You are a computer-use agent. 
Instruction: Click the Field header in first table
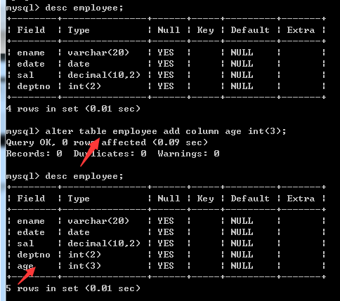[31, 30]
